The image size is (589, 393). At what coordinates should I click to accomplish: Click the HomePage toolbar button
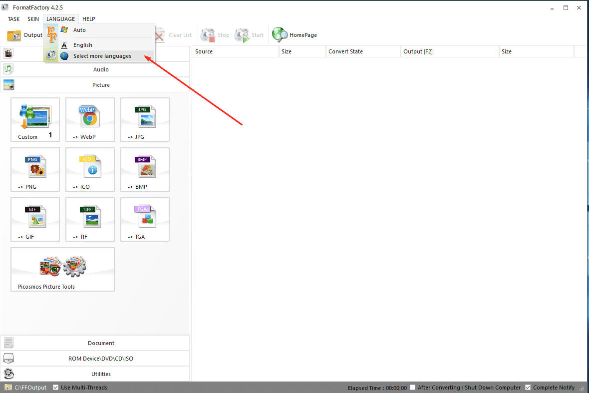point(295,35)
